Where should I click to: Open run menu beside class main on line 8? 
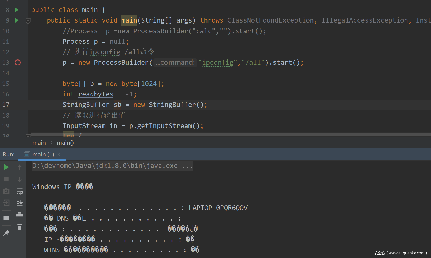point(16,10)
